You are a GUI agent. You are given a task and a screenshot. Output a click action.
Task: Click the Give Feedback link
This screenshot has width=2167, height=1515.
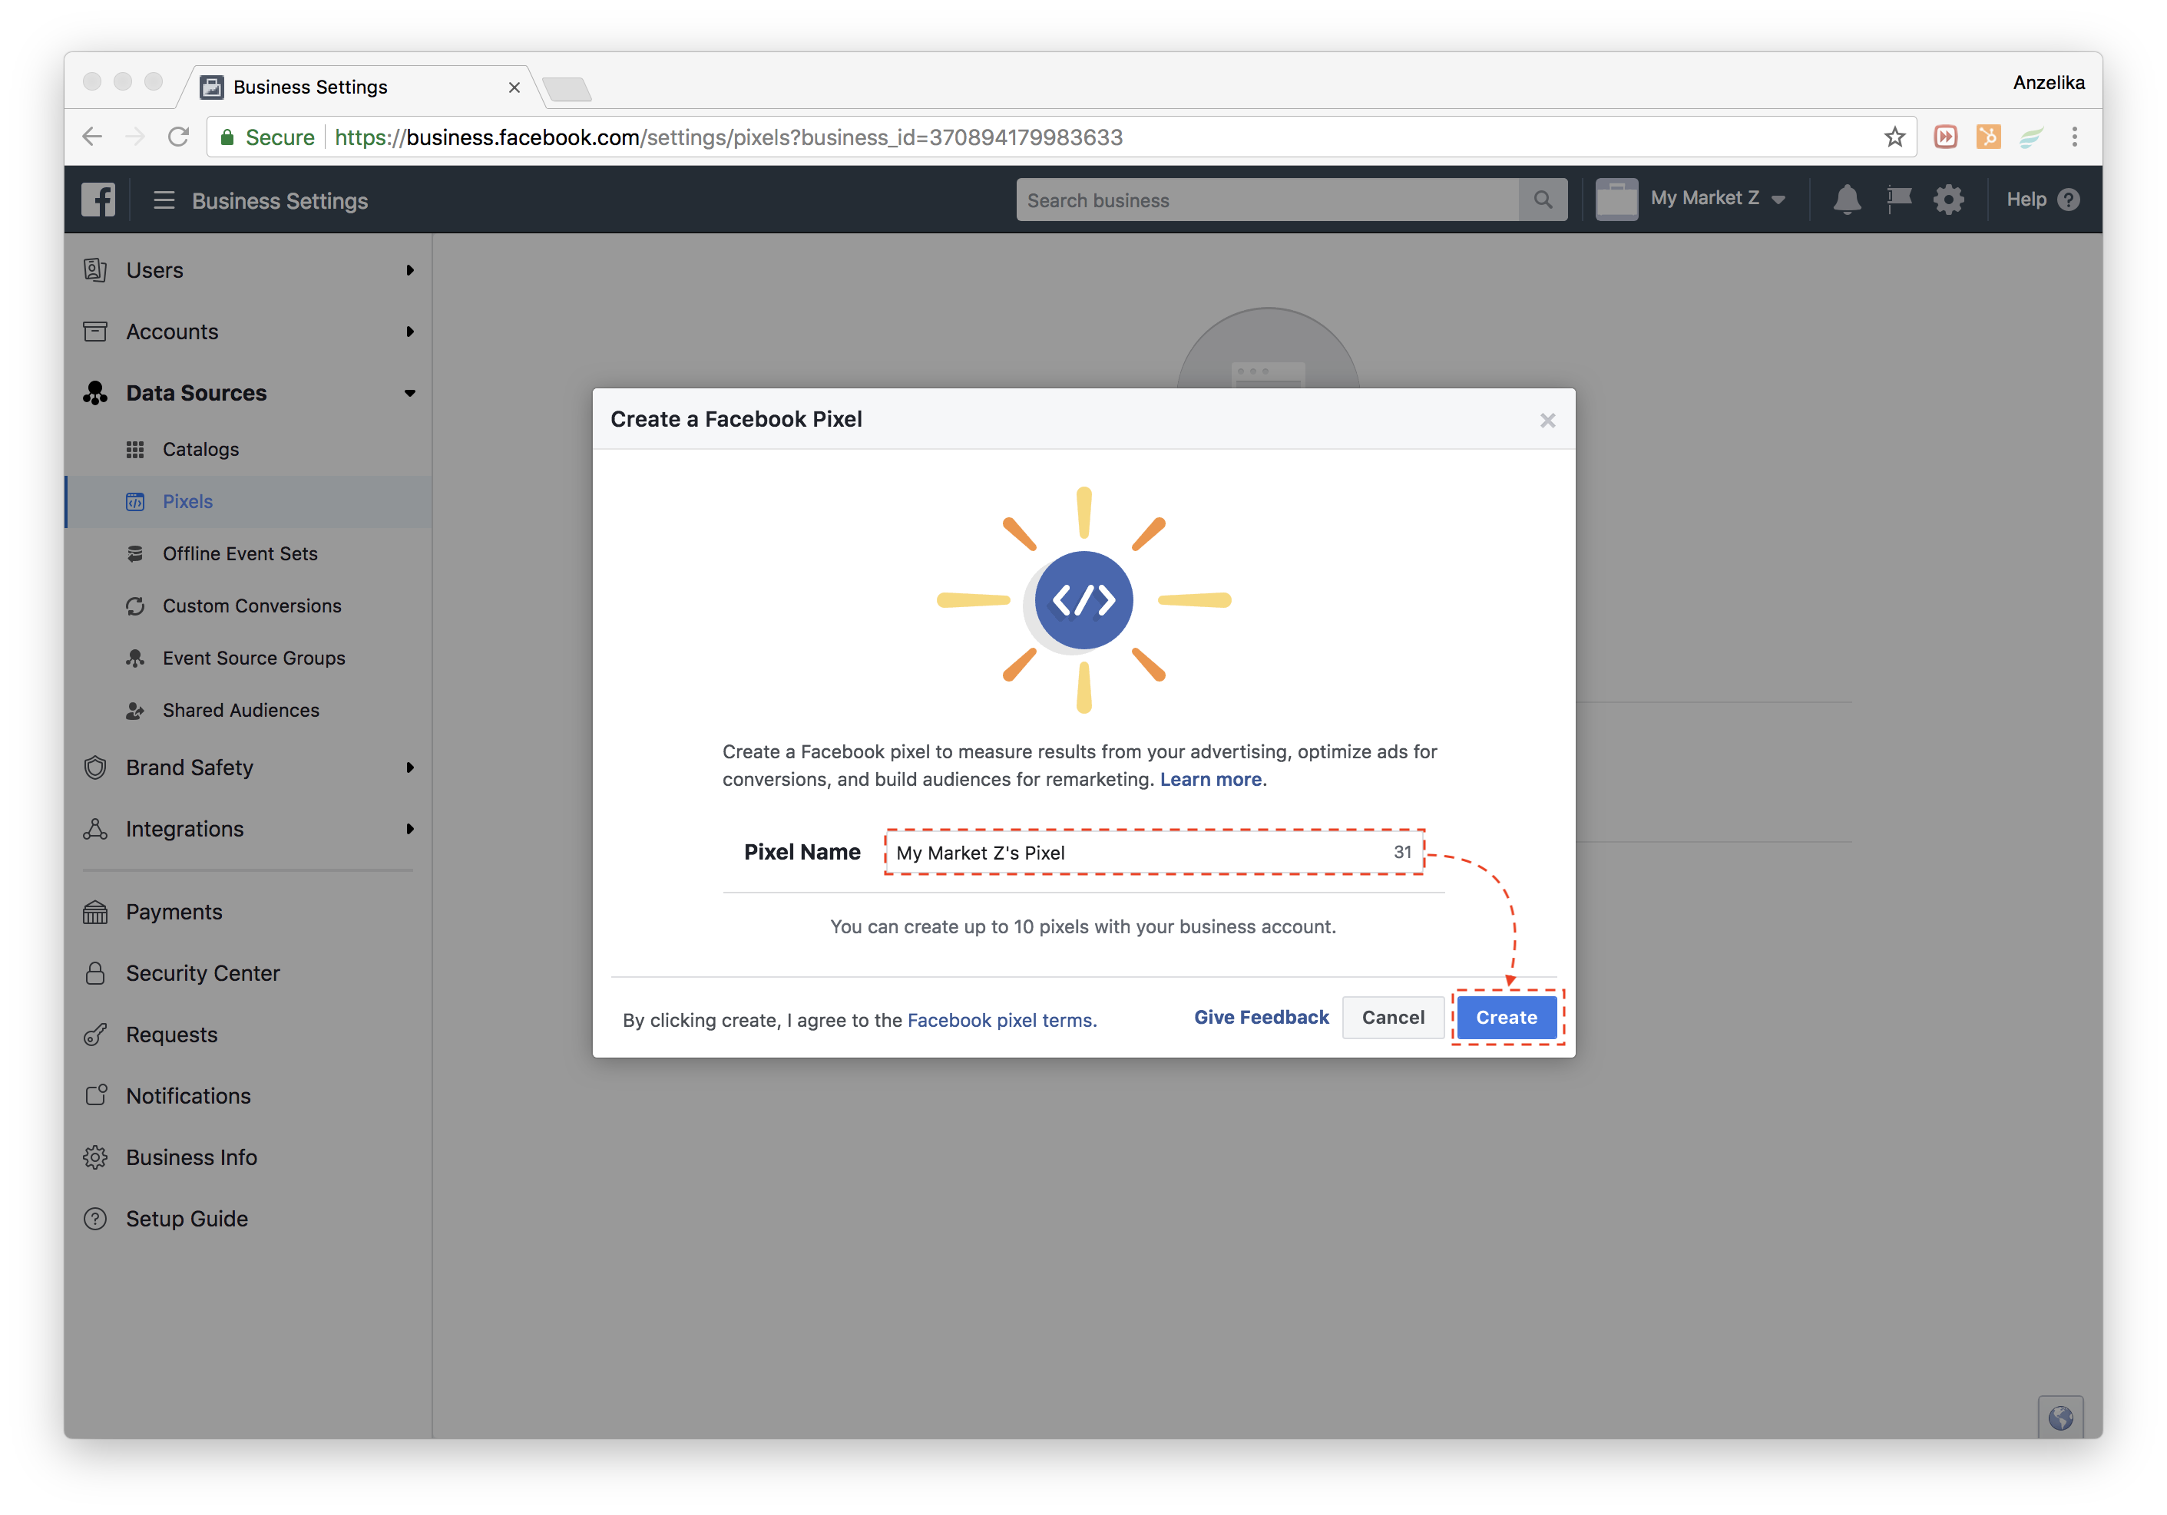tap(1261, 1017)
